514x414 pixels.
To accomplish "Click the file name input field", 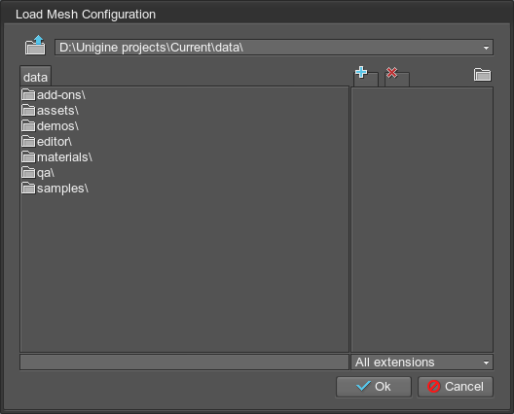I will pos(184,362).
